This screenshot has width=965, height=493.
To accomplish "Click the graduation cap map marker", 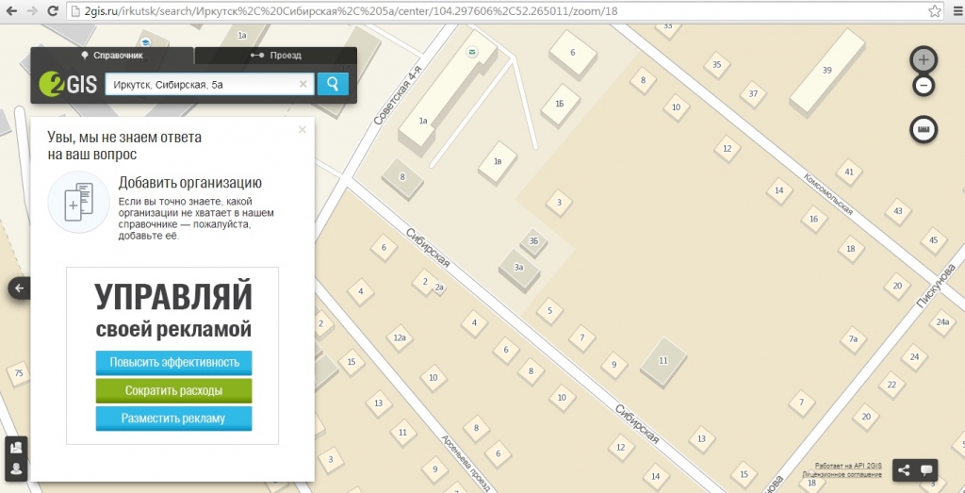I will pos(145,42).
